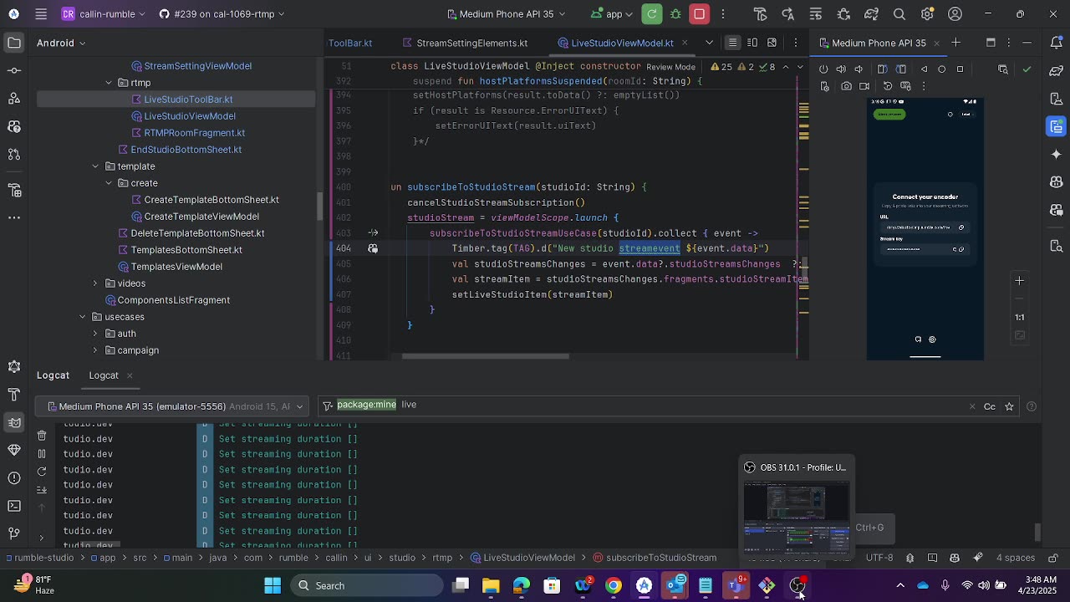Restart Logcat using the circular arrow icon

pyautogui.click(x=42, y=472)
